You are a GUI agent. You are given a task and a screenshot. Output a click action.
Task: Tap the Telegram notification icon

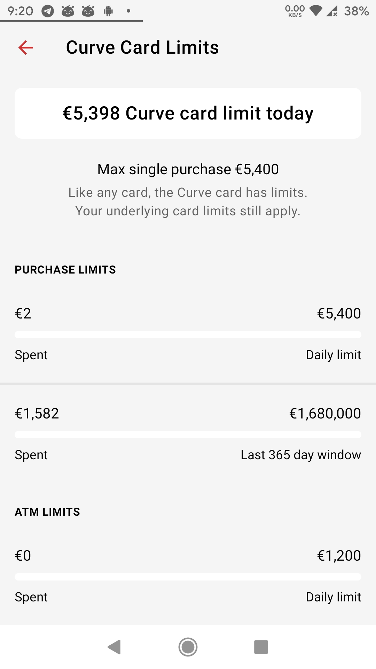[48, 11]
